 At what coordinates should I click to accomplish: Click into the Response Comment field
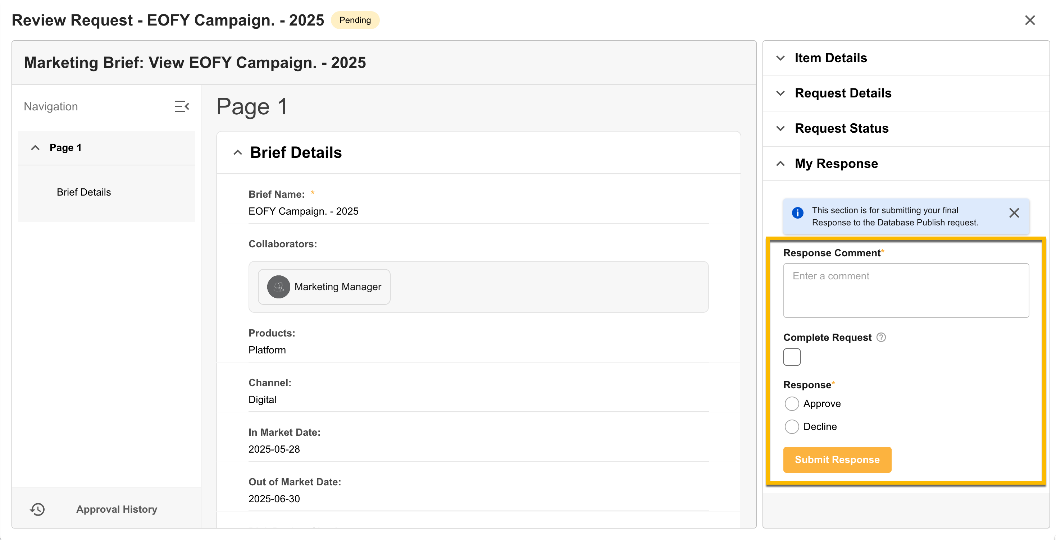pyautogui.click(x=906, y=290)
